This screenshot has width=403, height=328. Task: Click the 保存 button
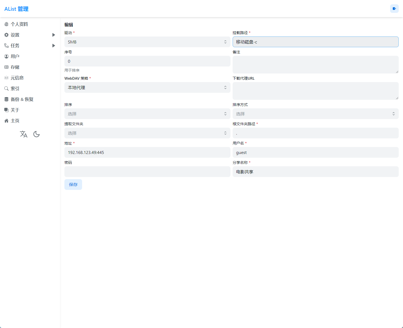[x=73, y=185]
